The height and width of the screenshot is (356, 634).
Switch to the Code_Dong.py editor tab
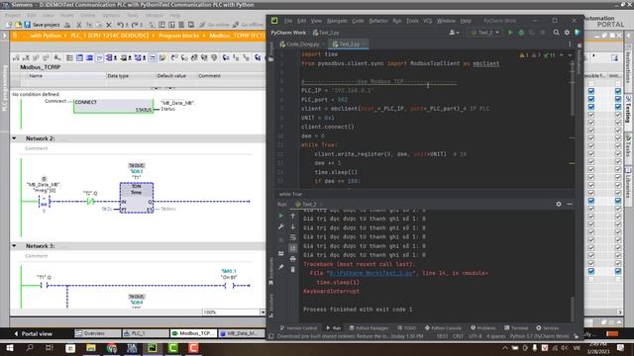[x=302, y=44]
